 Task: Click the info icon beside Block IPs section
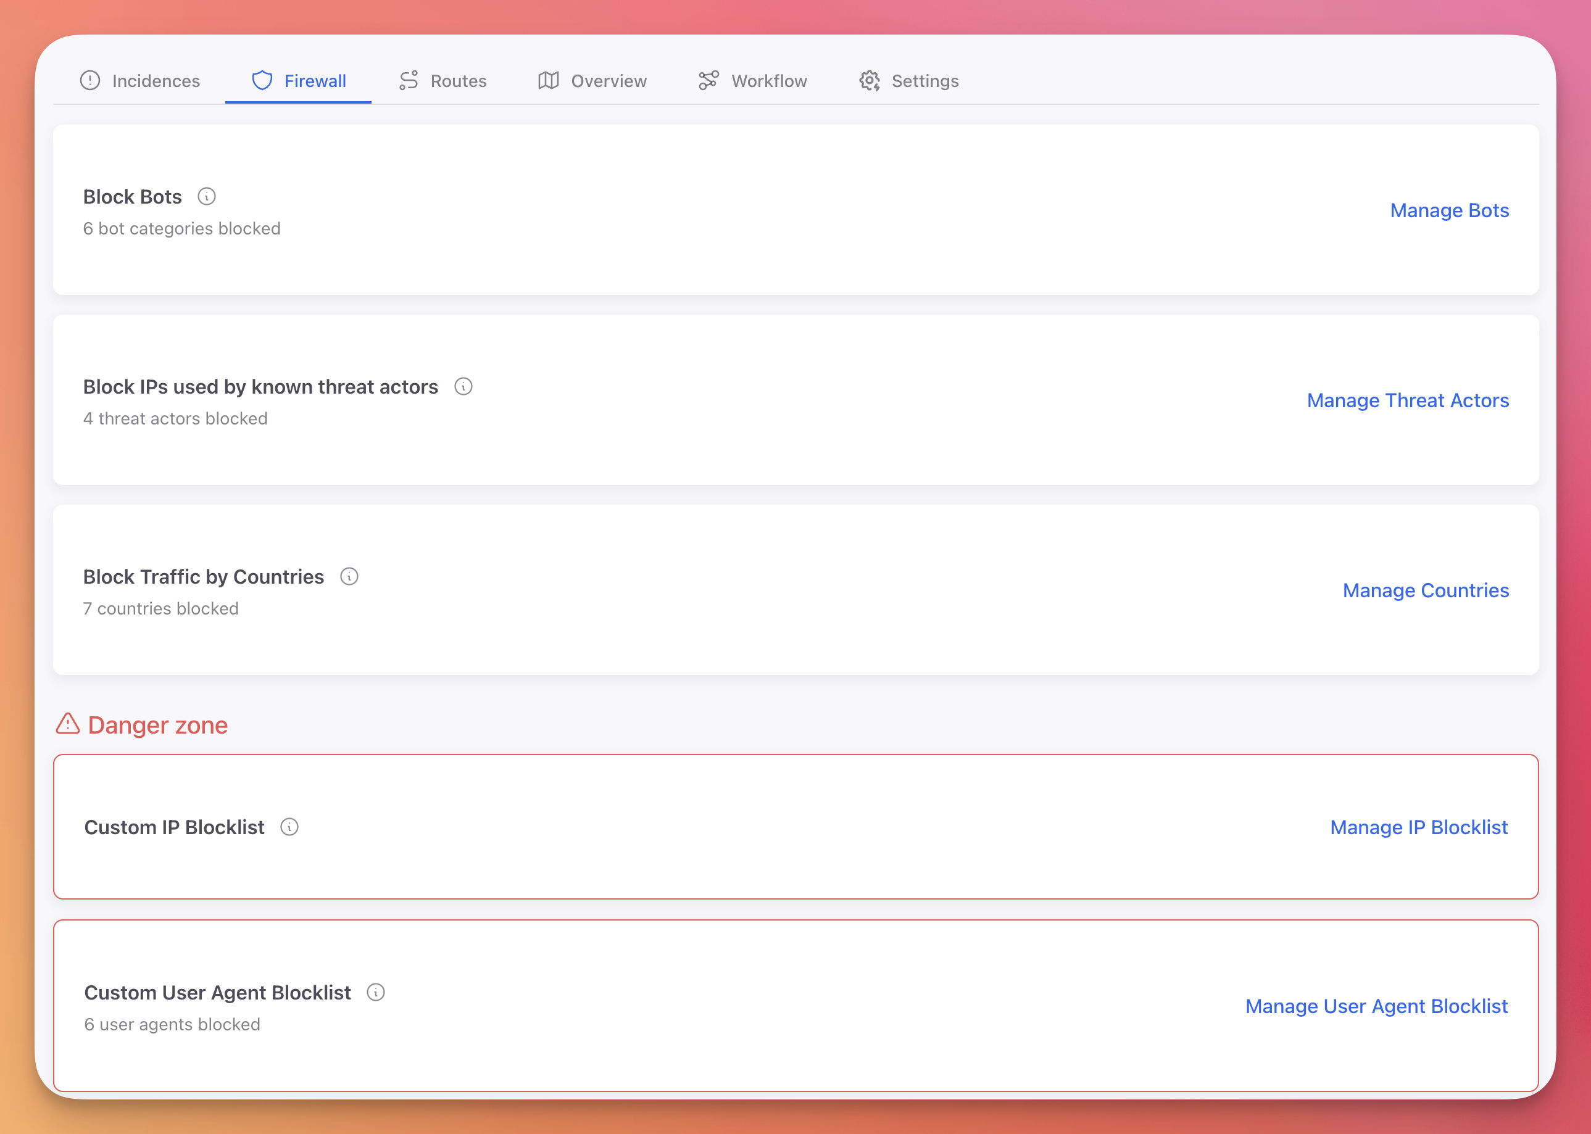(x=463, y=386)
